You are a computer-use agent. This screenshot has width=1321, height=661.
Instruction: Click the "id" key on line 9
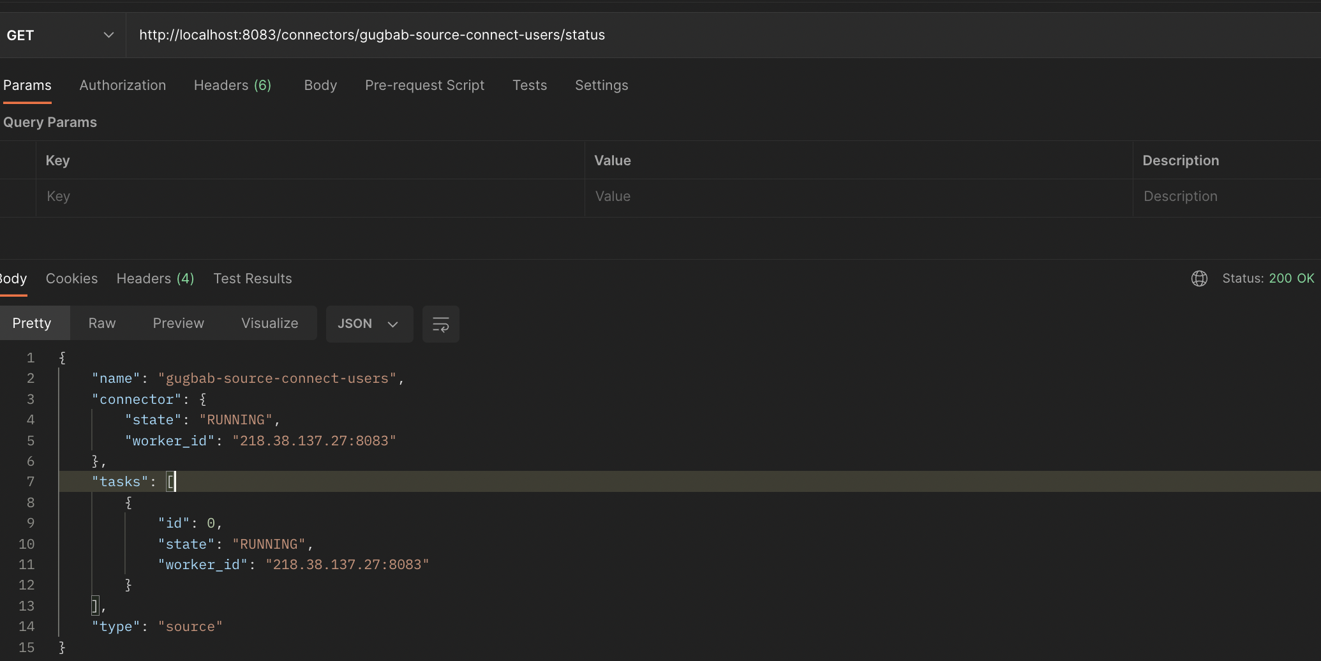click(174, 523)
